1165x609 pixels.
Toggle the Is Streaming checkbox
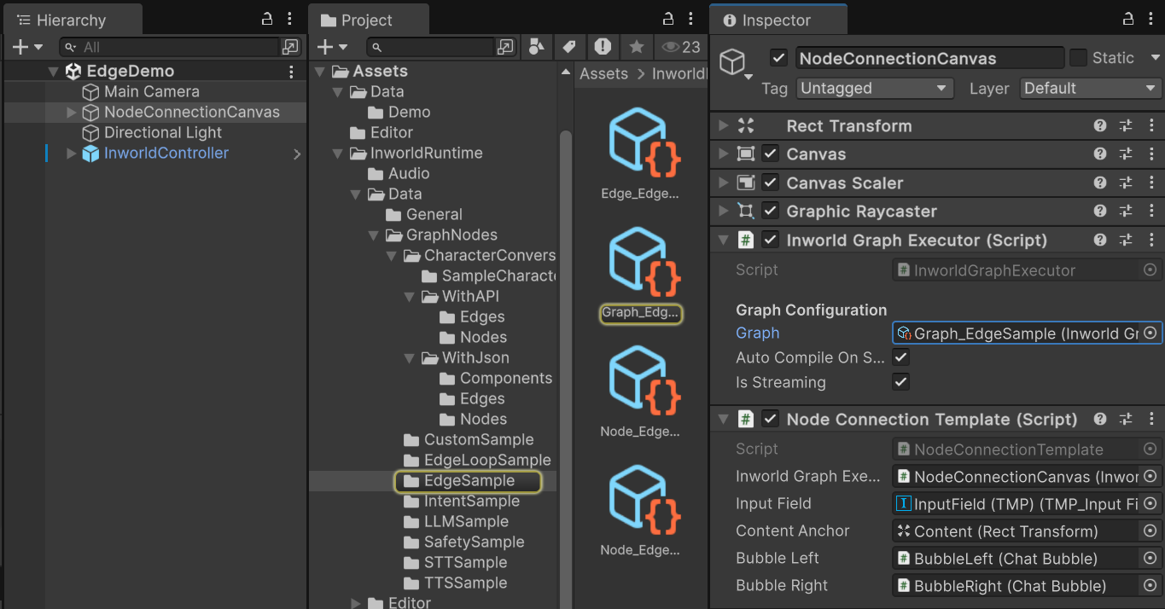coord(900,382)
